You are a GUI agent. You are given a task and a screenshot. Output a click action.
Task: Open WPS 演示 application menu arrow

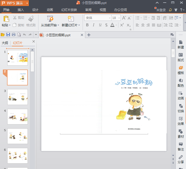tap(27, 3)
